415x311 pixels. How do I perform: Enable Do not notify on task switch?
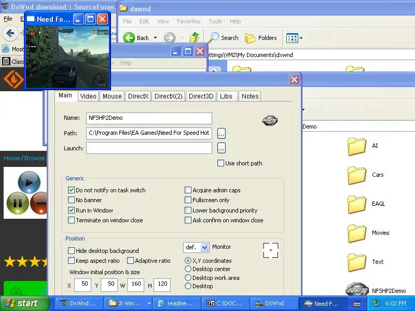pyautogui.click(x=71, y=190)
